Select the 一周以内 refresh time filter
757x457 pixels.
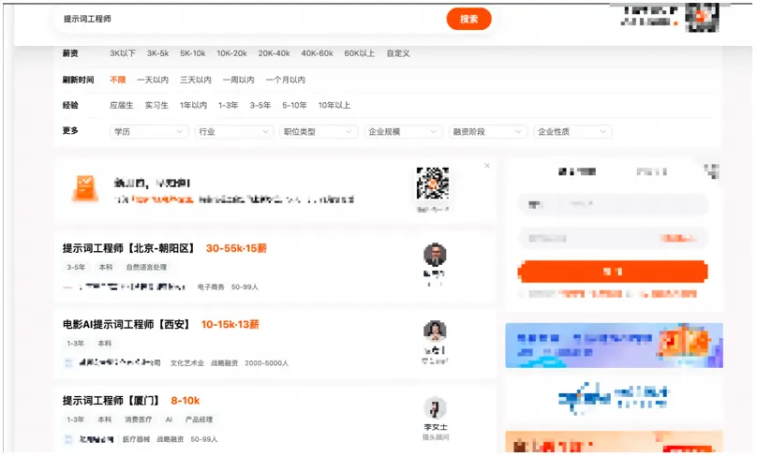pos(239,80)
